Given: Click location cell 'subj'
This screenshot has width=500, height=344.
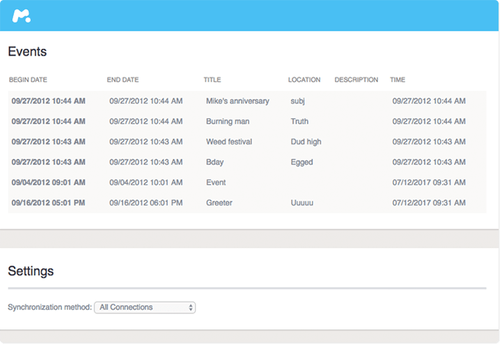Looking at the screenshot, I should pos(297,101).
